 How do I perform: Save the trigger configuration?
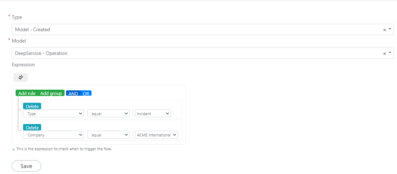(26, 166)
